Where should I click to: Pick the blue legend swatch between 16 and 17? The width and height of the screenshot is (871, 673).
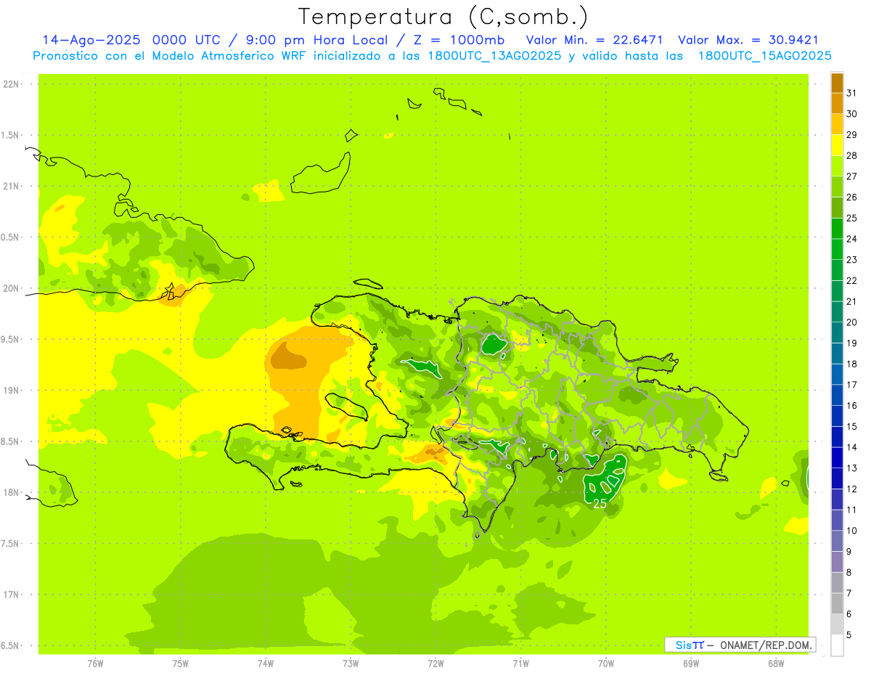coord(837,394)
